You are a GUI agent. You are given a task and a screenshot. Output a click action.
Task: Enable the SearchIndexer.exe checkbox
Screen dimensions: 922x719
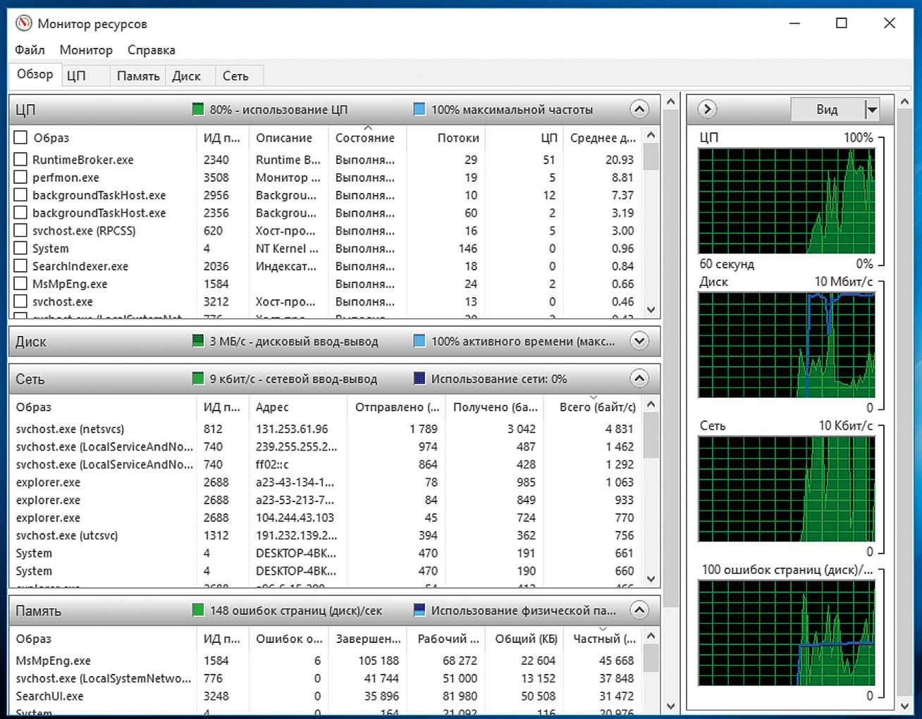(21, 265)
